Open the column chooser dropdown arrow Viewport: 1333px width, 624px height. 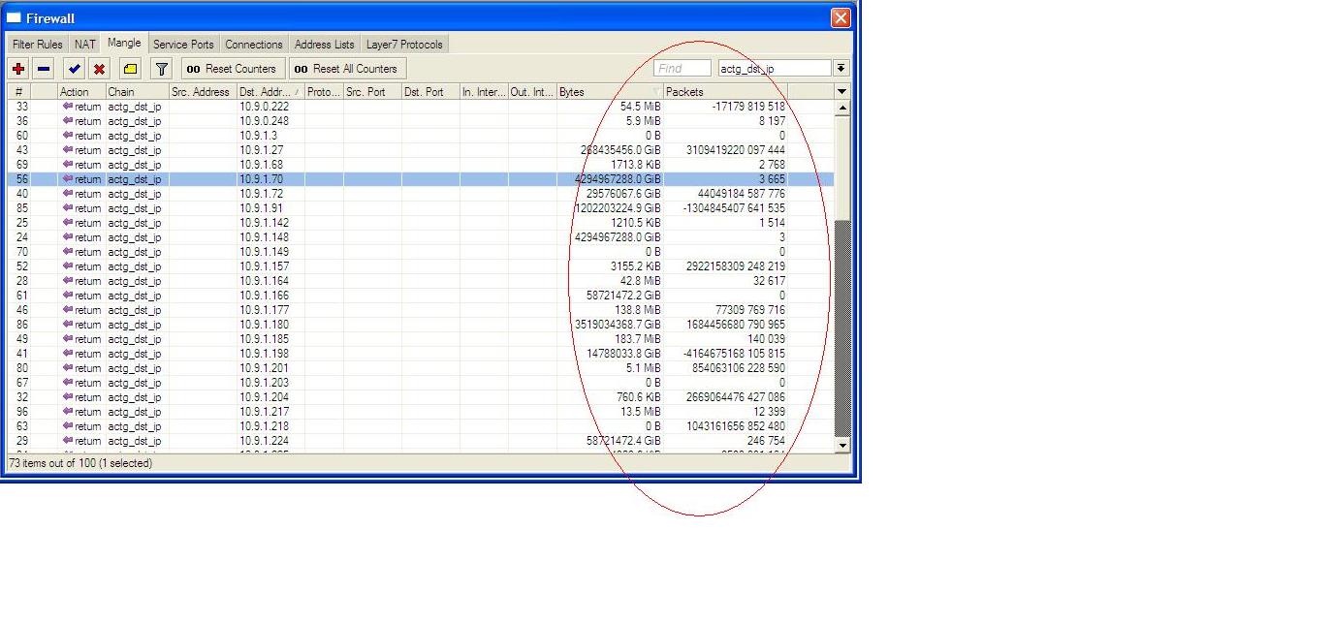coord(841,92)
